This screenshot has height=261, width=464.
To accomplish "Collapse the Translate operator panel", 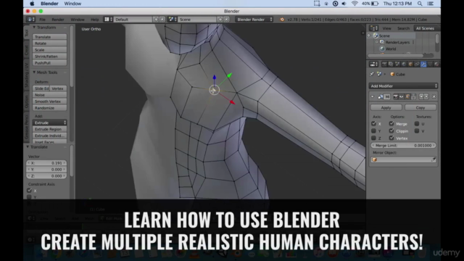I will coord(28,146).
